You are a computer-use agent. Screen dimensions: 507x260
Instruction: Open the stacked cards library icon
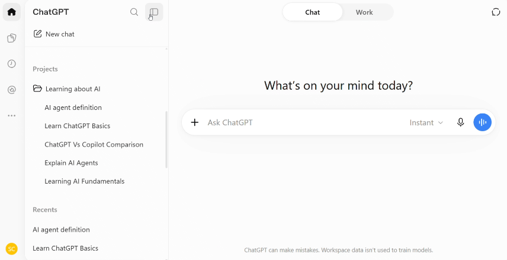12,38
